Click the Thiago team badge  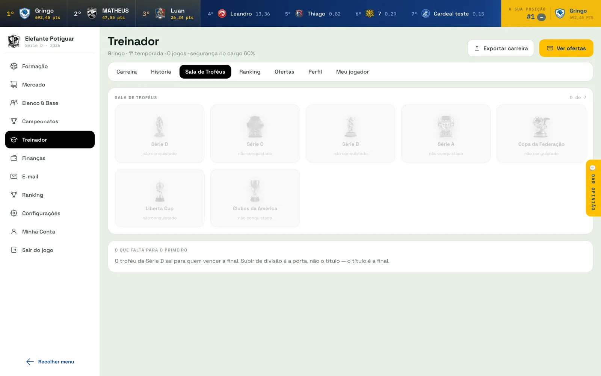pyautogui.click(x=299, y=14)
